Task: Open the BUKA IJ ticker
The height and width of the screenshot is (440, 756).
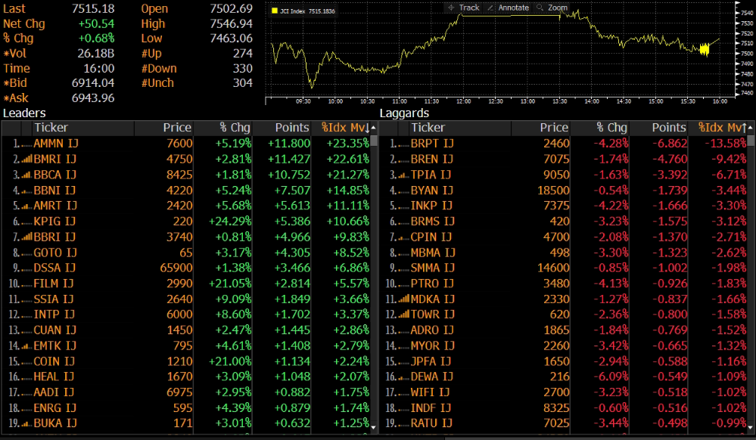Action: click(55, 423)
